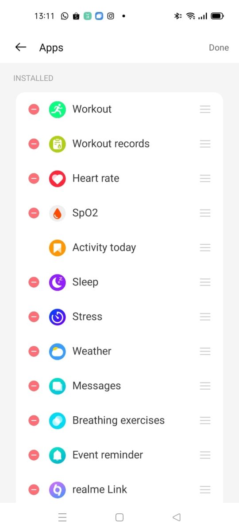Open Android recent apps menu button
The height and width of the screenshot is (532, 239).
coord(62,517)
